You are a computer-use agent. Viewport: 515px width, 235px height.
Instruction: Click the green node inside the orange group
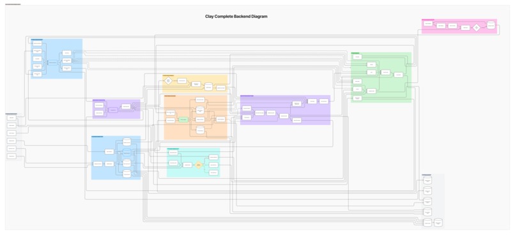click(183, 120)
